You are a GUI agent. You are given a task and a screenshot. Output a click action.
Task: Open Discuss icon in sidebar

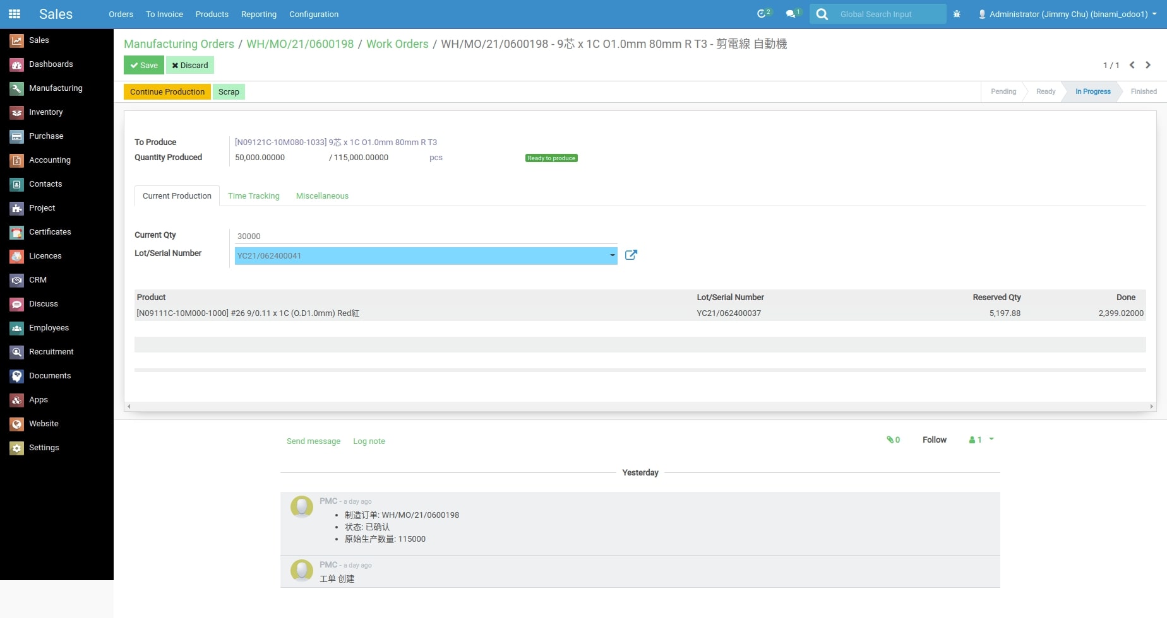[x=17, y=304]
